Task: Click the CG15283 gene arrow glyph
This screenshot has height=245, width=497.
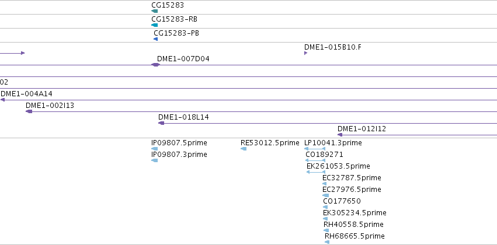Action: [x=154, y=11]
